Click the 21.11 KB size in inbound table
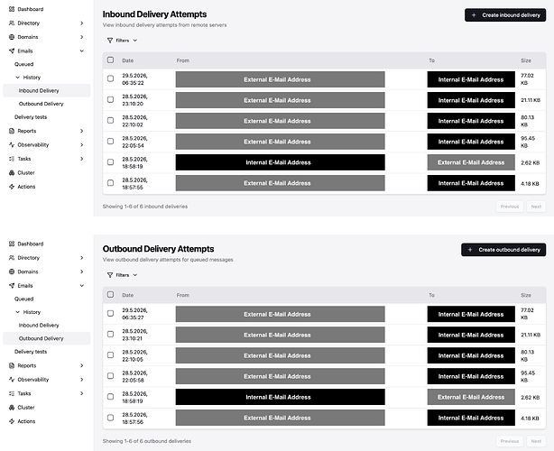Screen dimensions: 554x451 click(531, 100)
